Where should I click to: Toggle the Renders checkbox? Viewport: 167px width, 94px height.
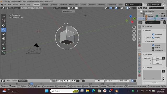[x=153, y=38]
